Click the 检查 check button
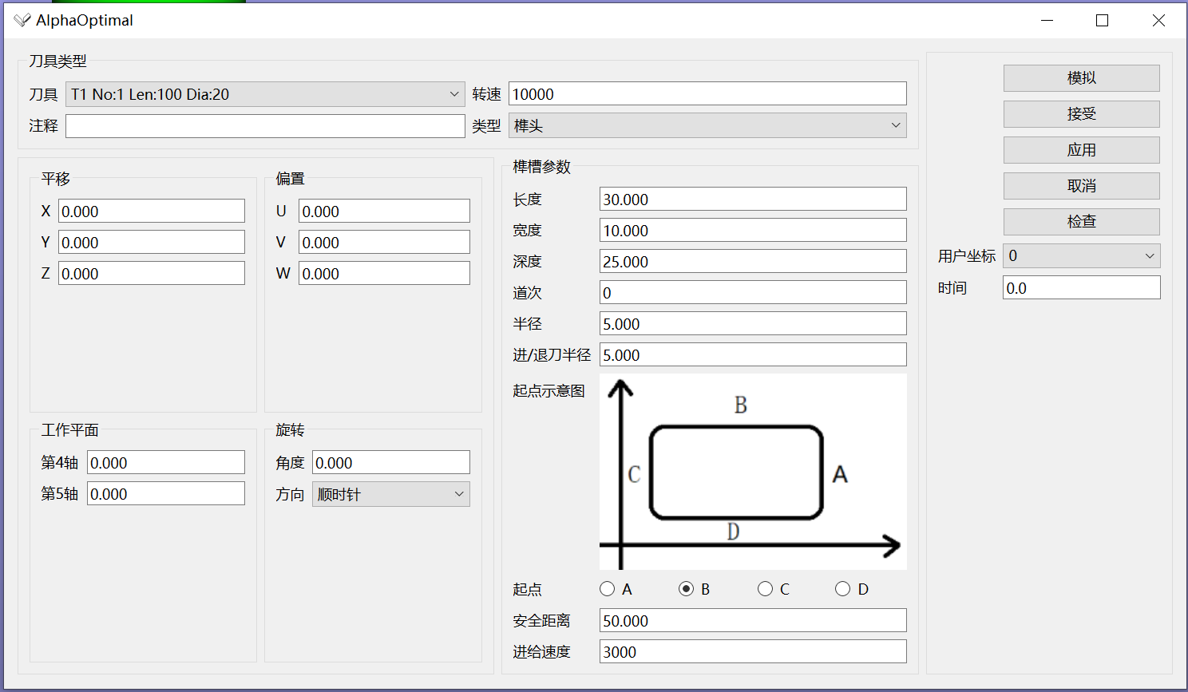Screen dimensions: 1188x692 (1081, 221)
